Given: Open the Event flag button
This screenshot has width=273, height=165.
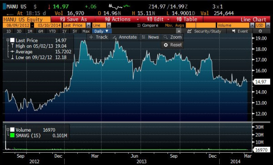Looking at the screenshot, I should [x=240, y=31].
